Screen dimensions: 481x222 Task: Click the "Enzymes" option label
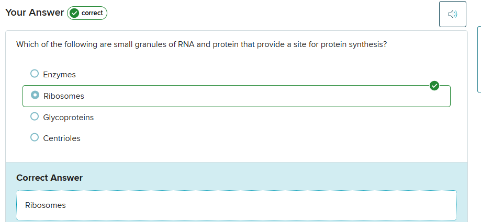(59, 75)
